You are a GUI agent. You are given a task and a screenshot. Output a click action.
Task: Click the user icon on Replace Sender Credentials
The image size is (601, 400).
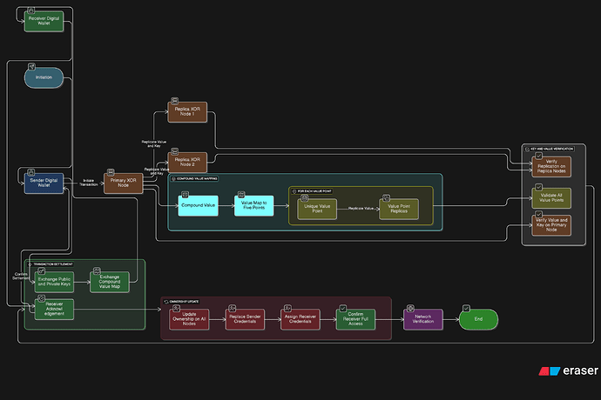click(x=233, y=308)
